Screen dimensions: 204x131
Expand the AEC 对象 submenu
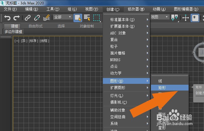tap(126, 33)
